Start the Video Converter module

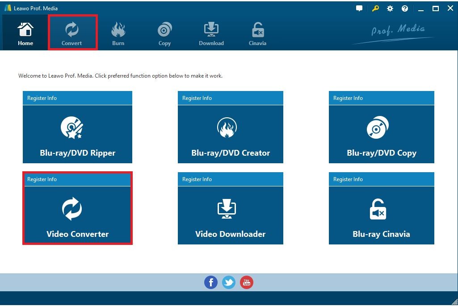77,215
